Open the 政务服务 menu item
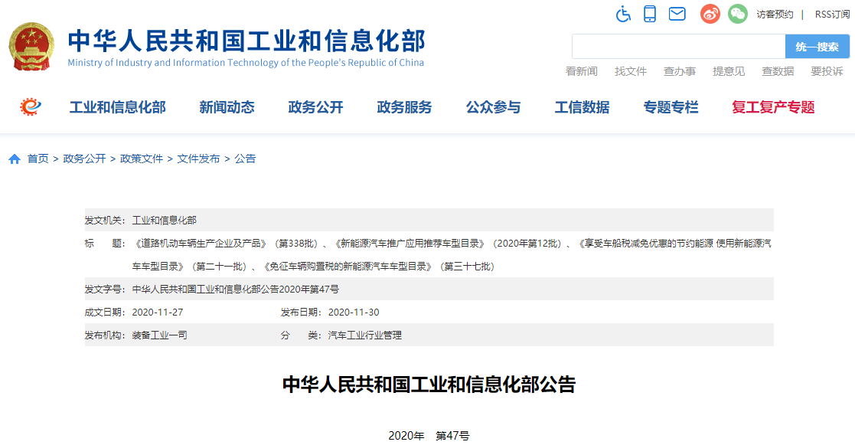855x445 pixels. pos(405,108)
